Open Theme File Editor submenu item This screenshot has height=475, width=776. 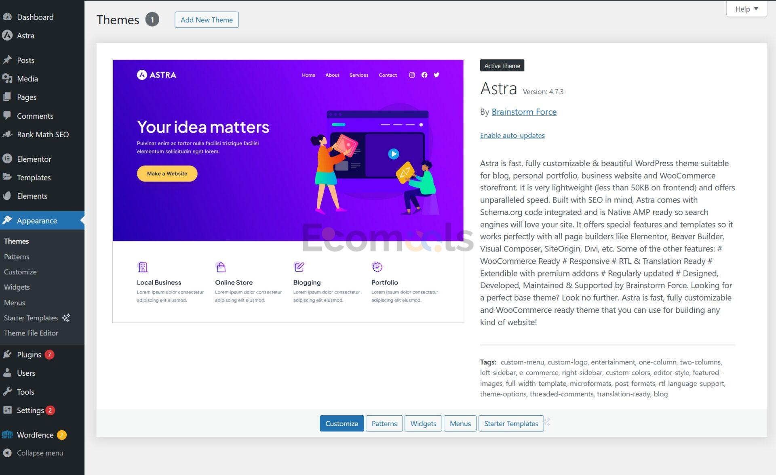31,333
